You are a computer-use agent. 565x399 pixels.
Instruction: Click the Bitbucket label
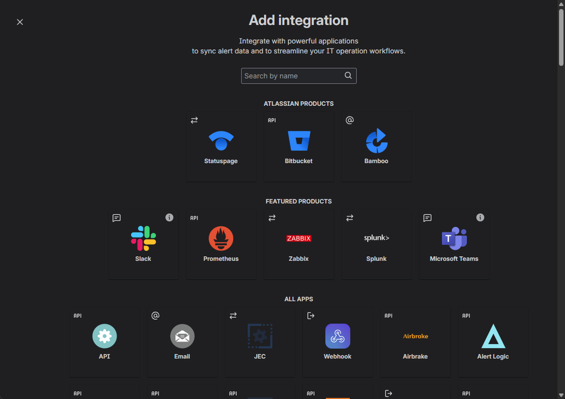[299, 161]
